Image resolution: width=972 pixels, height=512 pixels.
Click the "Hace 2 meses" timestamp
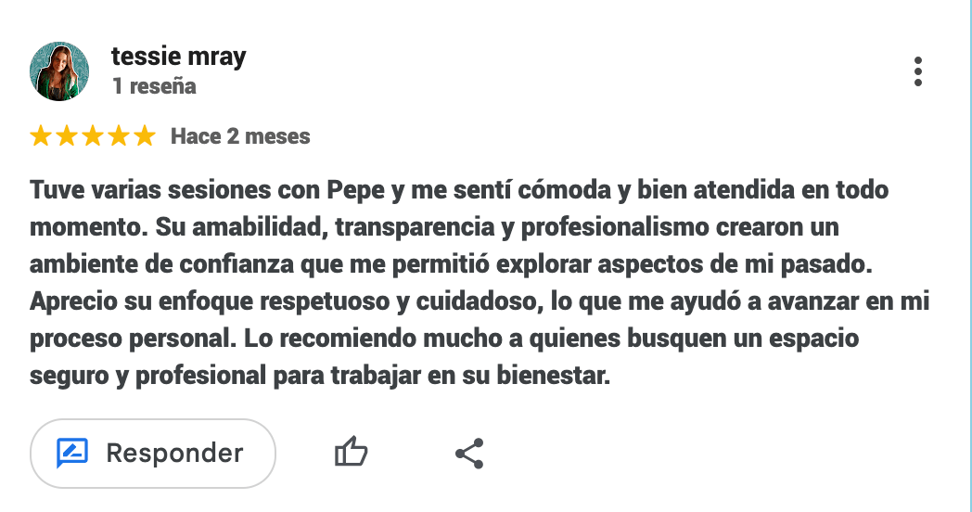point(240,137)
